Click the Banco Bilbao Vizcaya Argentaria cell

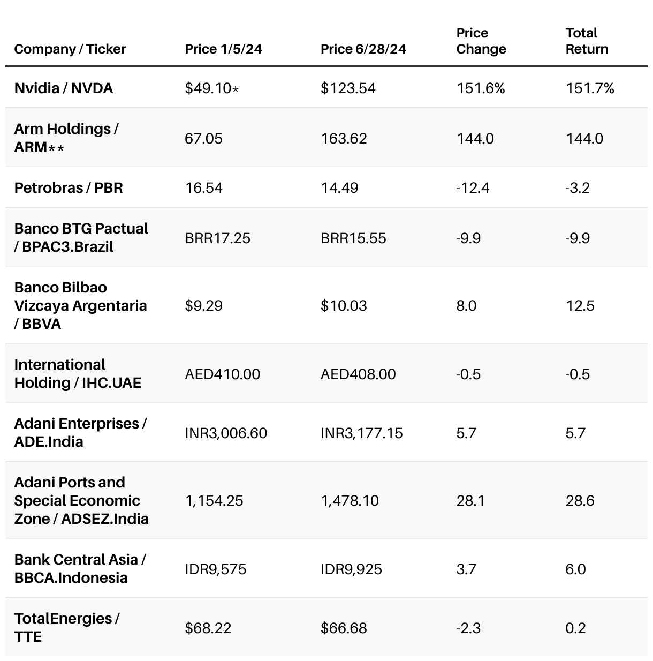click(x=80, y=305)
